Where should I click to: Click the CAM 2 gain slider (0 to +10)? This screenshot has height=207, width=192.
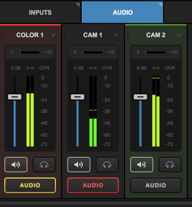[x=155, y=52]
